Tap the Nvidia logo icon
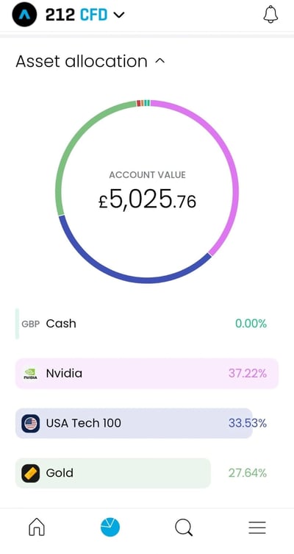The height and width of the screenshot is (554, 294). point(30,374)
